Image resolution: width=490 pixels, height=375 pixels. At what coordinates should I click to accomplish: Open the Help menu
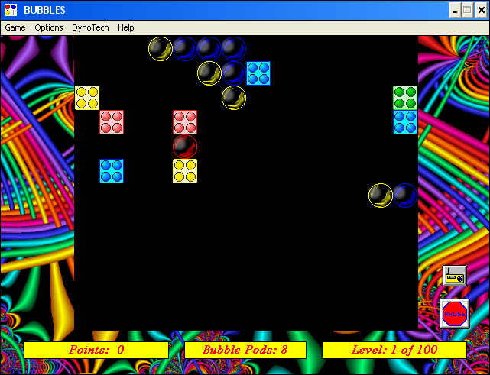point(126,27)
